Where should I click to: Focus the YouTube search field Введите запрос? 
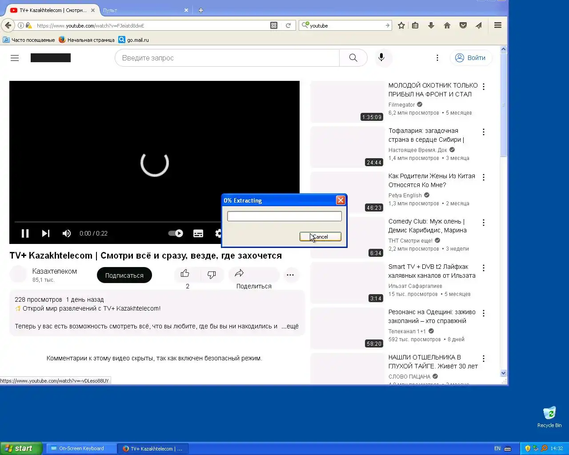tap(227, 58)
